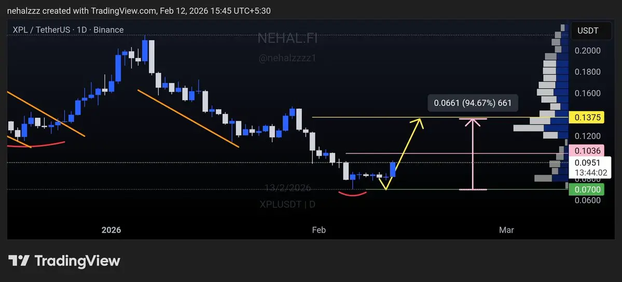
Task: Click the current price 0.0951 label
Action: pyautogui.click(x=588, y=163)
